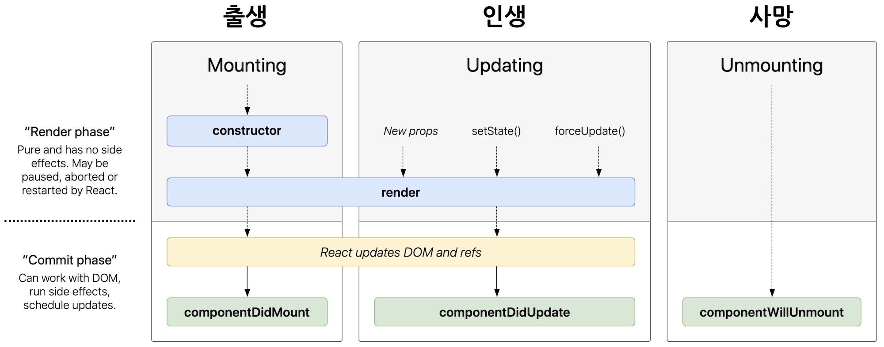
Task: Click the constructor lifecycle box
Action: pyautogui.click(x=247, y=131)
